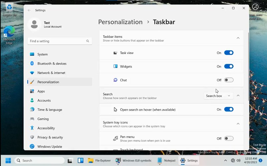Screen dimensions: 267x166
Task: Collapse the Taskbar items section
Action: point(238,38)
